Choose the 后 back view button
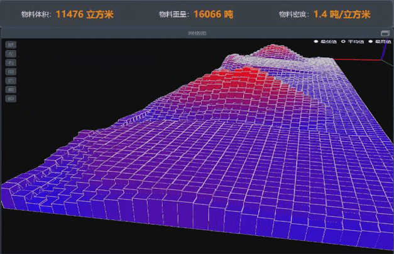 (x=11, y=81)
